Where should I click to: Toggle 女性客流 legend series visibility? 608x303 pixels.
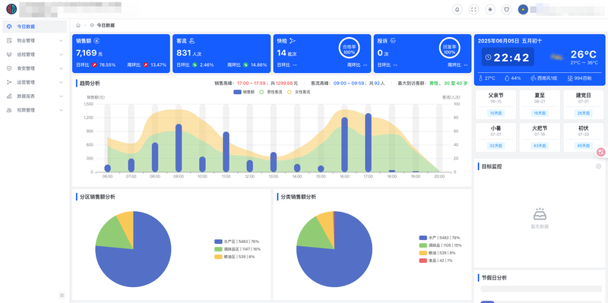click(299, 92)
